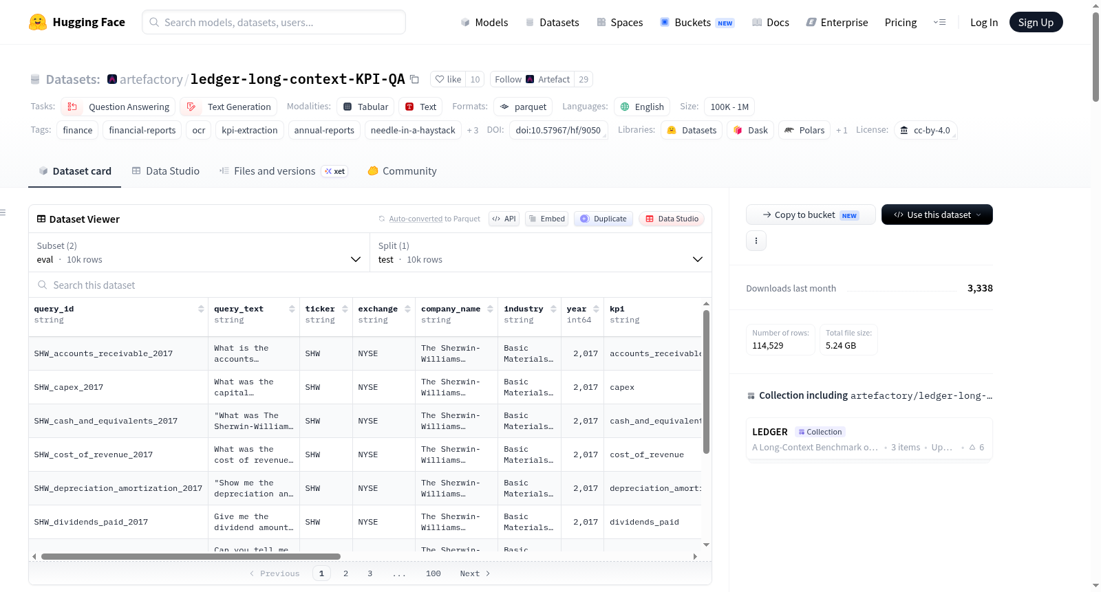Open Data Studio button in viewer header
The height and width of the screenshot is (592, 1101).
click(672, 219)
